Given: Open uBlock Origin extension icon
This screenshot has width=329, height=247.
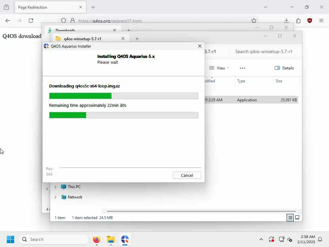Looking at the screenshot, I should click(x=310, y=21).
